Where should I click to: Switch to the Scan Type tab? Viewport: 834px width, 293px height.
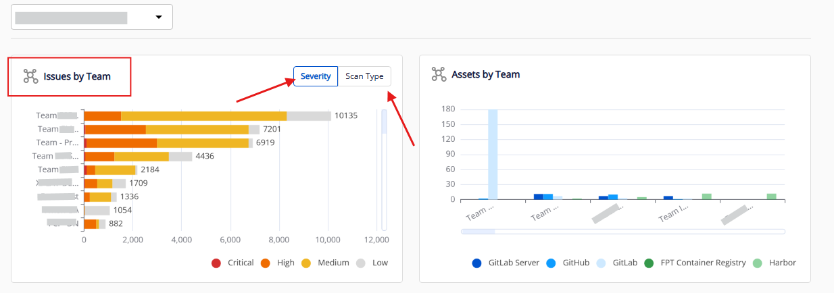point(364,76)
